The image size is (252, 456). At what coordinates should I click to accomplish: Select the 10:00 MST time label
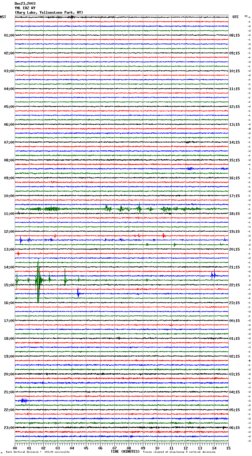pos(9,196)
